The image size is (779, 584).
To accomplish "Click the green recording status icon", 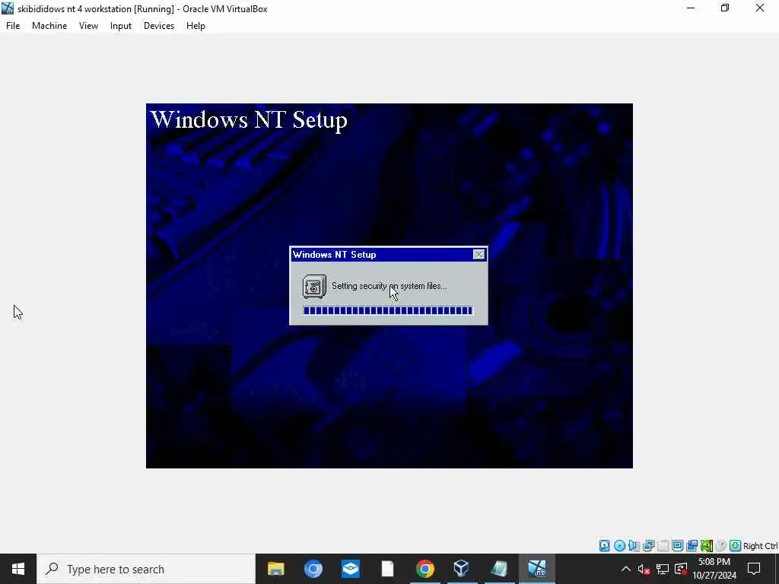I will [x=707, y=546].
